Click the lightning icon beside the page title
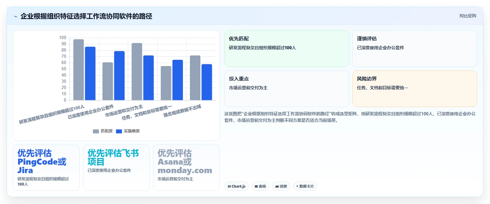Screen dimensions: 490x204 tap(15, 16)
